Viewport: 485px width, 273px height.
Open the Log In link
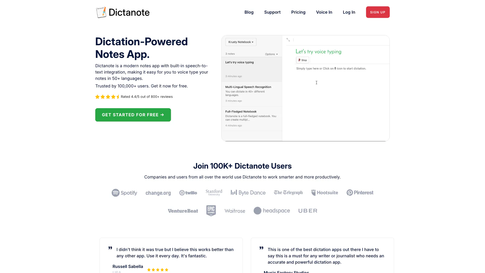click(x=349, y=12)
